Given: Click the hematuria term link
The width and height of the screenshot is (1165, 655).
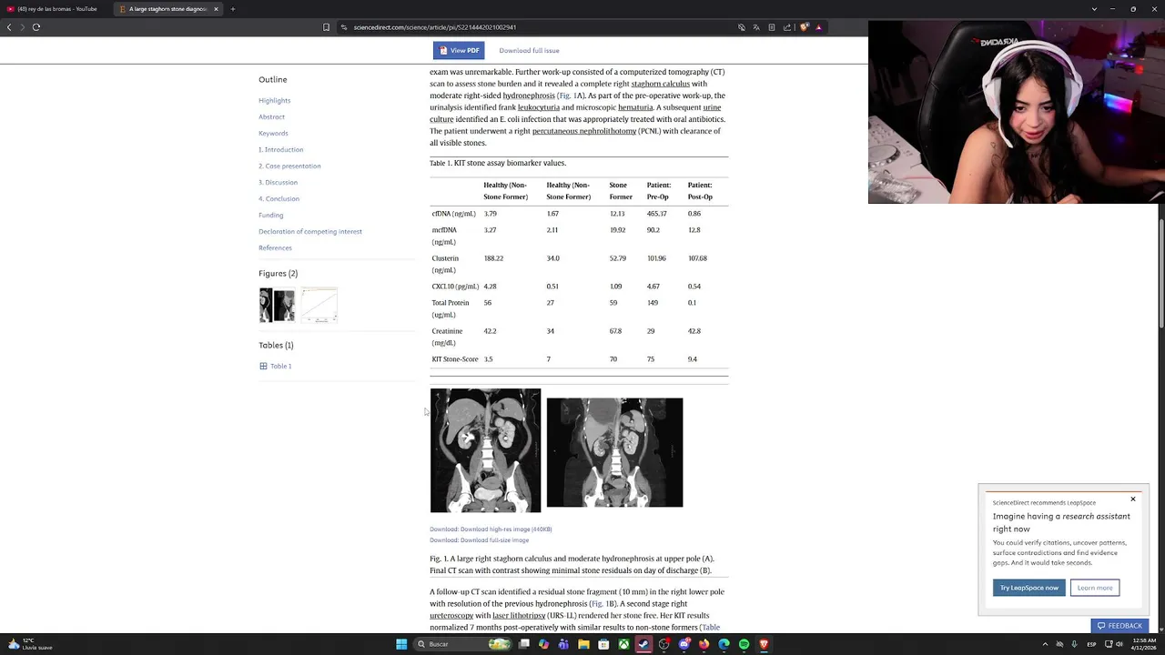Looking at the screenshot, I should click(635, 107).
